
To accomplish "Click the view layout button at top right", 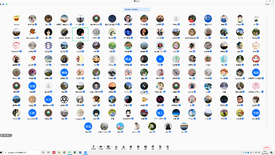I will (267, 4).
